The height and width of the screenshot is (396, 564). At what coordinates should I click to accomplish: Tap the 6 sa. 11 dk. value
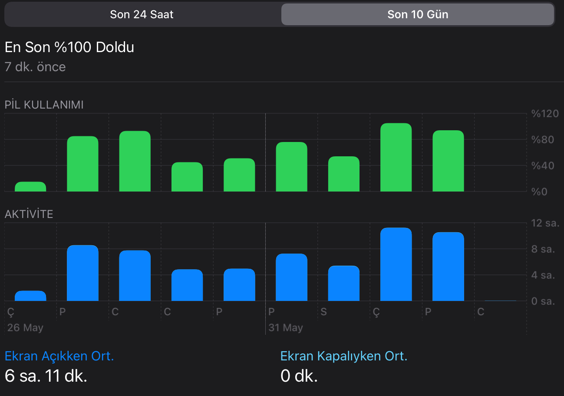tap(46, 376)
